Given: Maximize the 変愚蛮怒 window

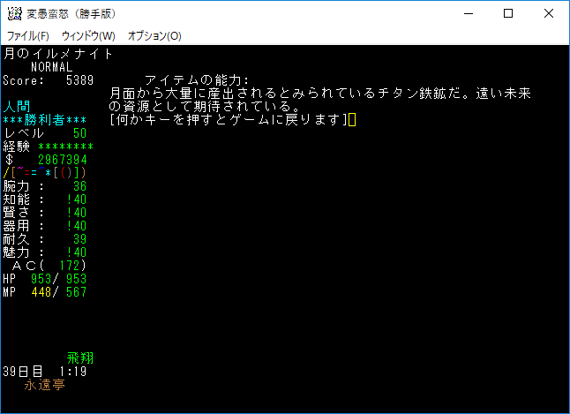Looking at the screenshot, I should (508, 14).
